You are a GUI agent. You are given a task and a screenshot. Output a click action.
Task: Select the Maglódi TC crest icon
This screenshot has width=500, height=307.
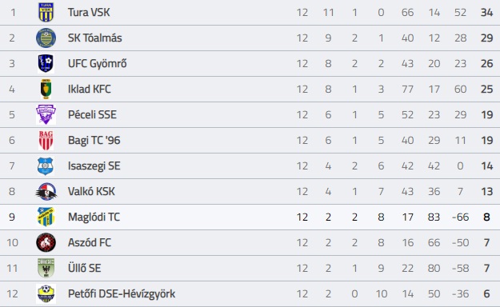coord(46,217)
